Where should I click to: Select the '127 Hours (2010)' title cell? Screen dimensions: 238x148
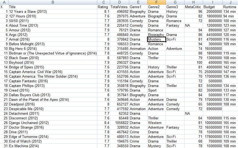(53, 16)
